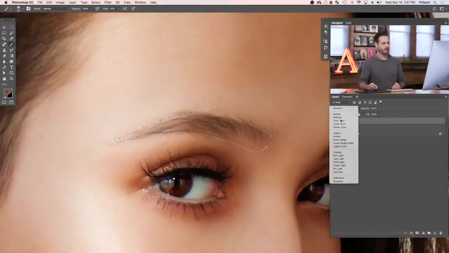Choose Overlay blend mode
The image size is (449, 253).
click(x=337, y=152)
